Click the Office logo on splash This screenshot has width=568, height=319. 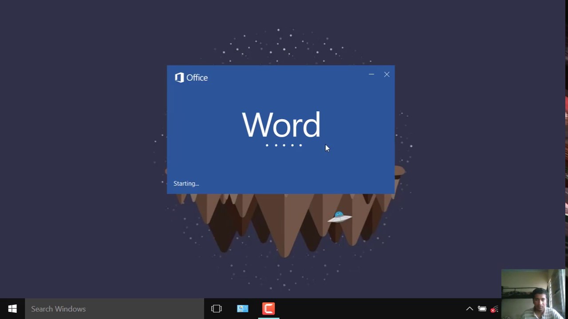191,78
